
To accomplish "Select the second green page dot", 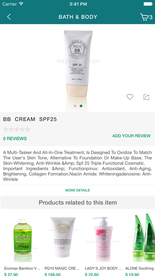I will pyautogui.click(x=81, y=106).
